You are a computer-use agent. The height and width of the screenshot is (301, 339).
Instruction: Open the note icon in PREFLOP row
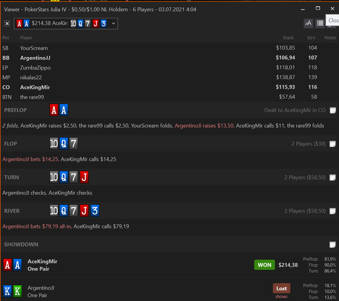coord(333,111)
